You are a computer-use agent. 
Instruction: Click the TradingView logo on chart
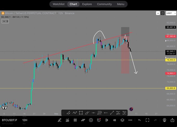pyautogui.click(x=4, y=108)
